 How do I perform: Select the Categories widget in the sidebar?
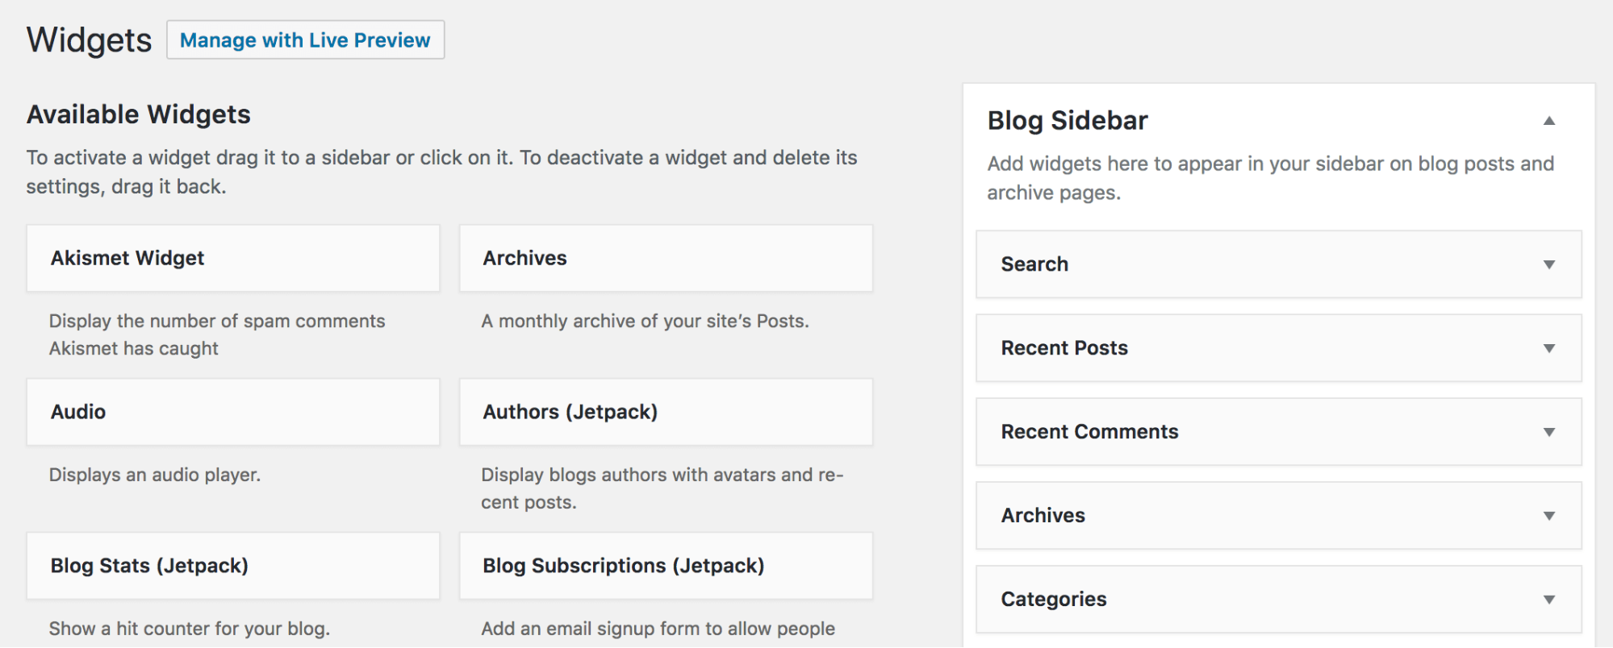click(1210, 600)
